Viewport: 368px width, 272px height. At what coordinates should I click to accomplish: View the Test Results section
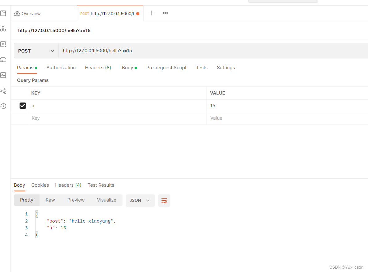(x=101, y=185)
